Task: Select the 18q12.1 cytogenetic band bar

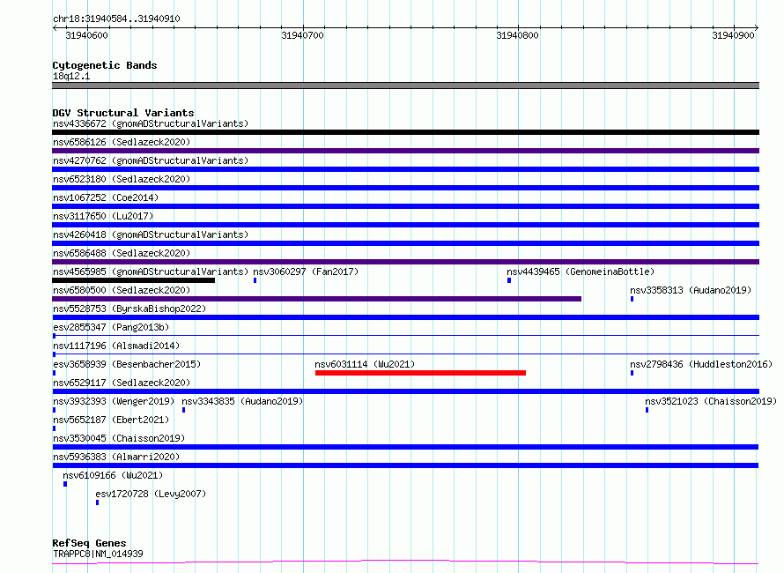Action: tap(405, 86)
